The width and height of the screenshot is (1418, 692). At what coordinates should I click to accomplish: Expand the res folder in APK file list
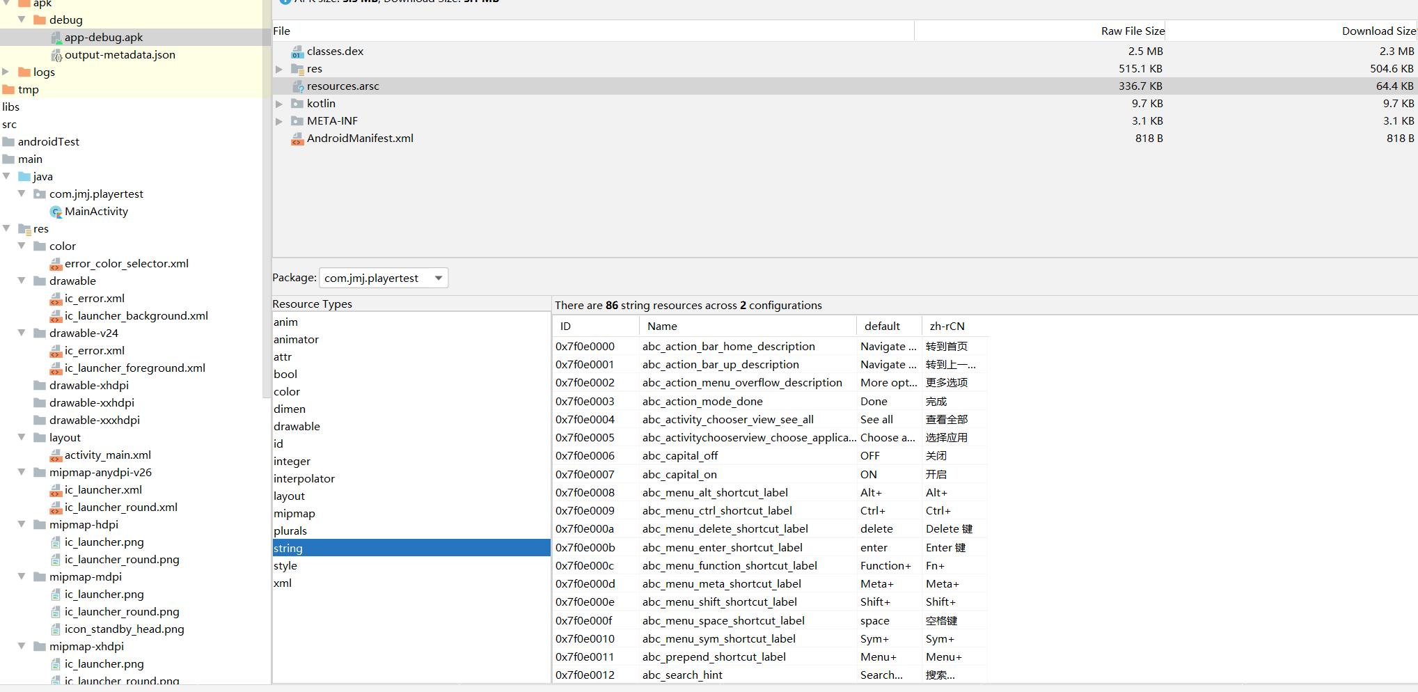[x=279, y=69]
